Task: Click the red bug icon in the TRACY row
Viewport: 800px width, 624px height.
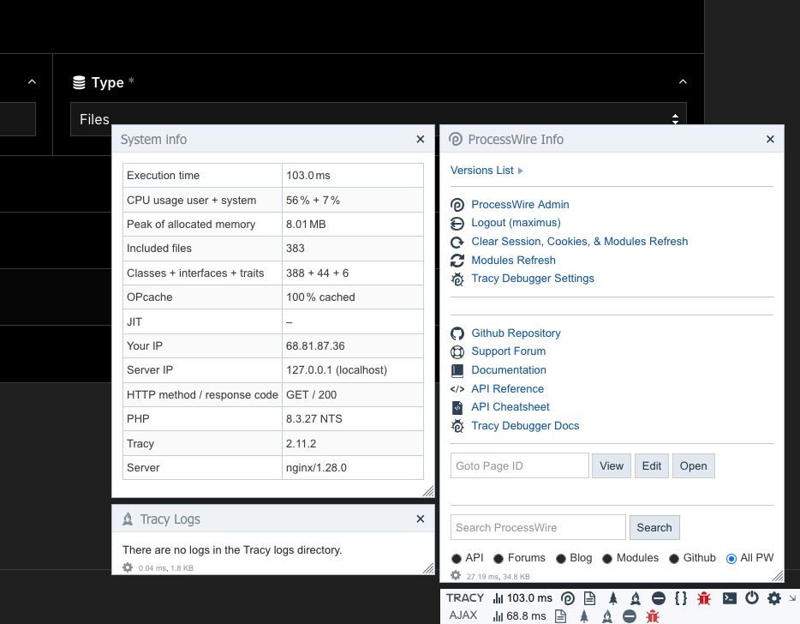Action: coord(704,598)
